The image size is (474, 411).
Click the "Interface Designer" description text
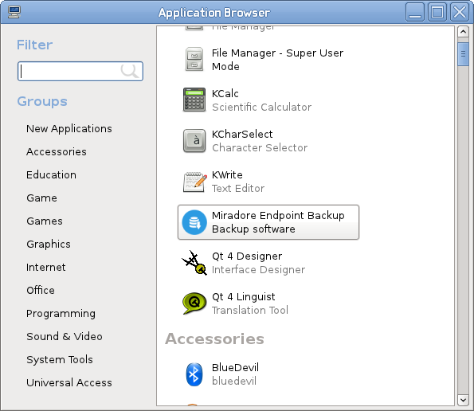pos(258,269)
